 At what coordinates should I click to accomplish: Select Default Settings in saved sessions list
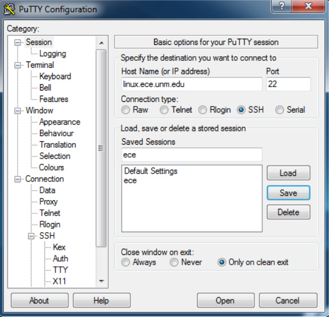(151, 171)
